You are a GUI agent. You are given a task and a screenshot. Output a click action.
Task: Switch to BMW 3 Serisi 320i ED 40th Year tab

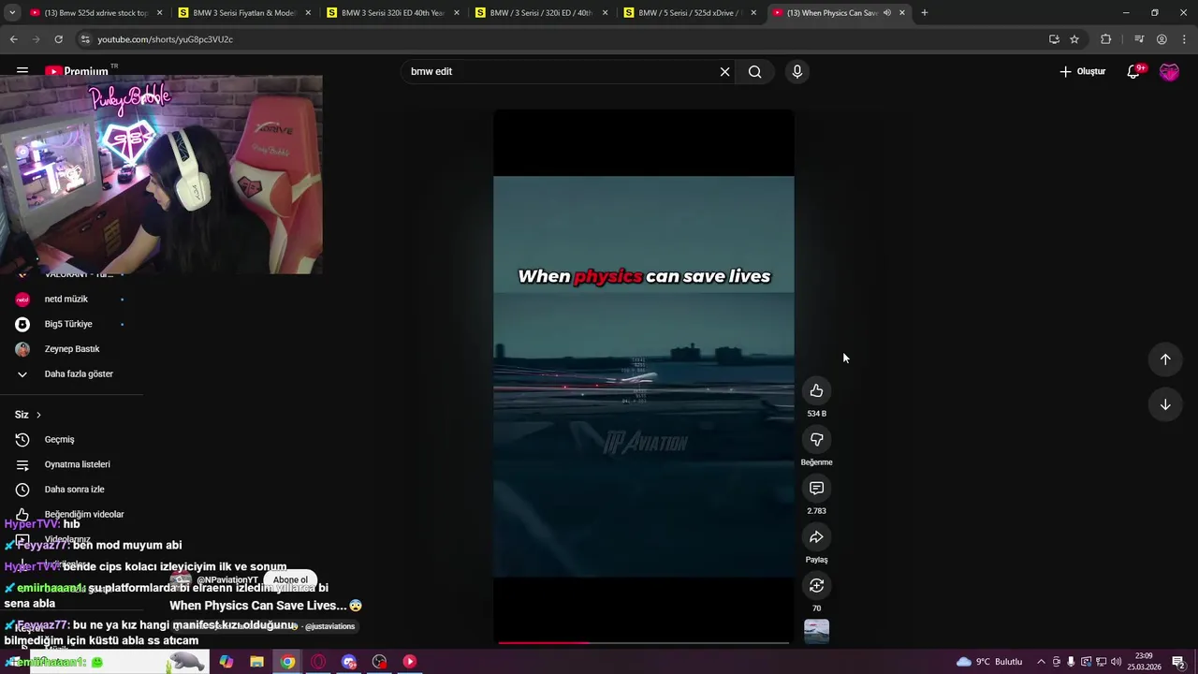391,13
